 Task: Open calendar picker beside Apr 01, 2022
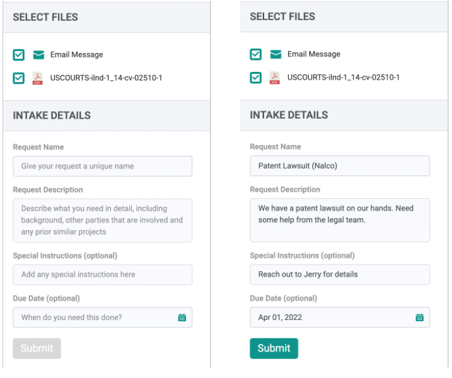pos(419,317)
